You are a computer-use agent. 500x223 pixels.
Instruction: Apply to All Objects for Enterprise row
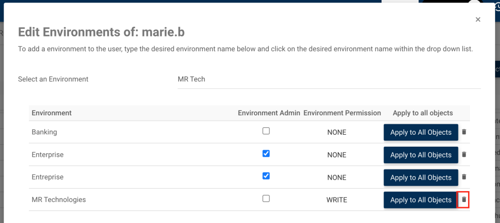point(420,155)
